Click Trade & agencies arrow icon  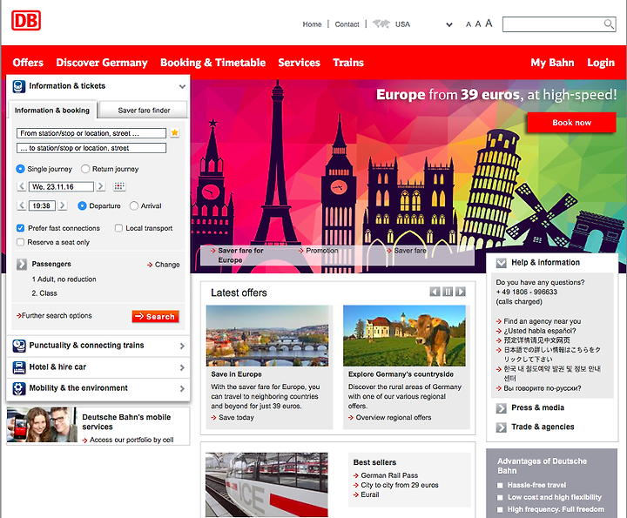click(501, 427)
